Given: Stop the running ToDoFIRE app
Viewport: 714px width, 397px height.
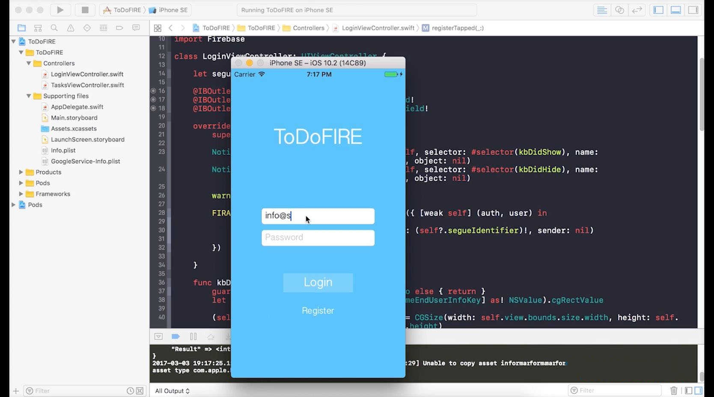Looking at the screenshot, I should click(x=85, y=10).
